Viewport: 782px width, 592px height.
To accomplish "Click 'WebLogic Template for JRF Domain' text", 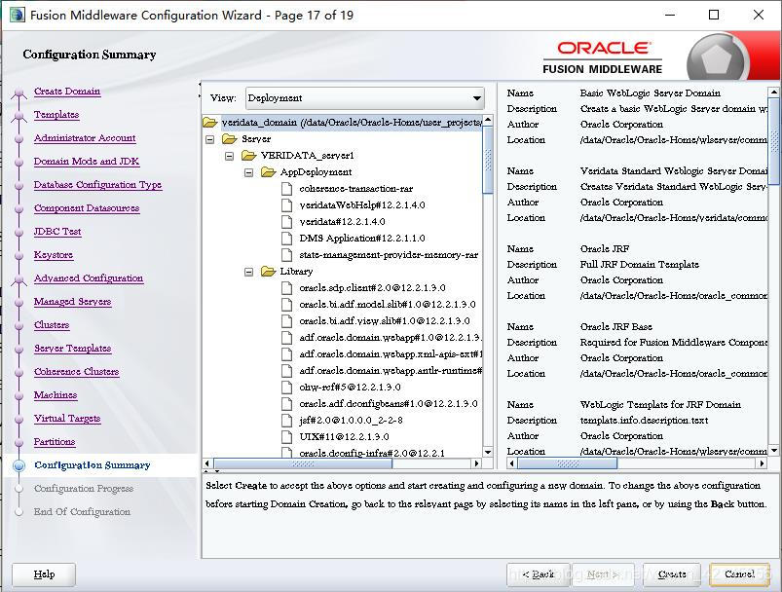I will coord(660,404).
